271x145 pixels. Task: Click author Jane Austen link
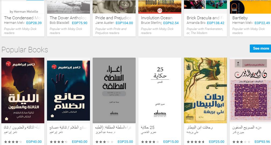105,23
